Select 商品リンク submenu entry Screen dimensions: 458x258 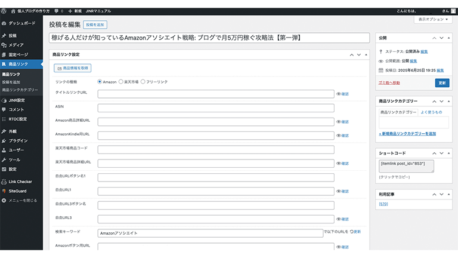coord(11,74)
